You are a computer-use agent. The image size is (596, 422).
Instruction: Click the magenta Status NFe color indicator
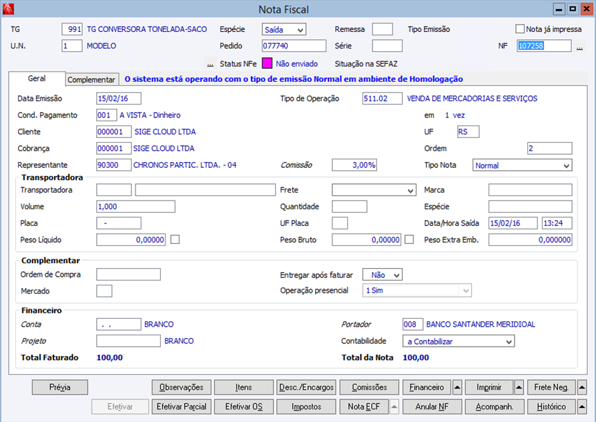point(267,64)
